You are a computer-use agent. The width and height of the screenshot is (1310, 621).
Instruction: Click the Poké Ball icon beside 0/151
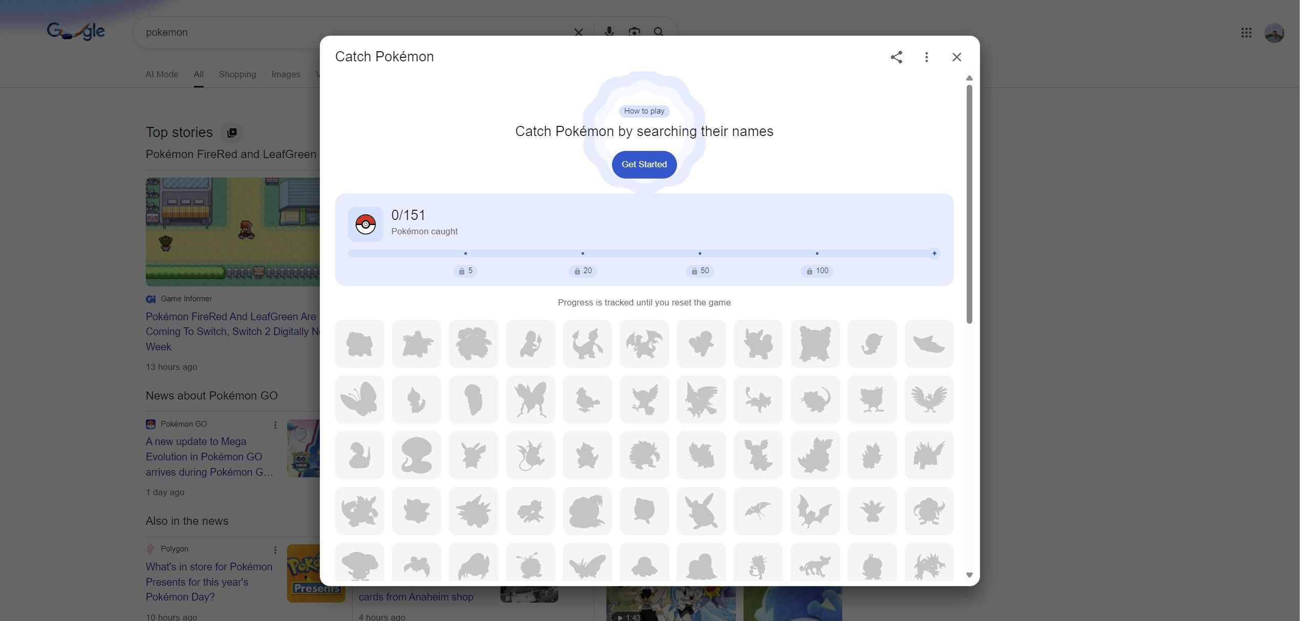point(365,224)
